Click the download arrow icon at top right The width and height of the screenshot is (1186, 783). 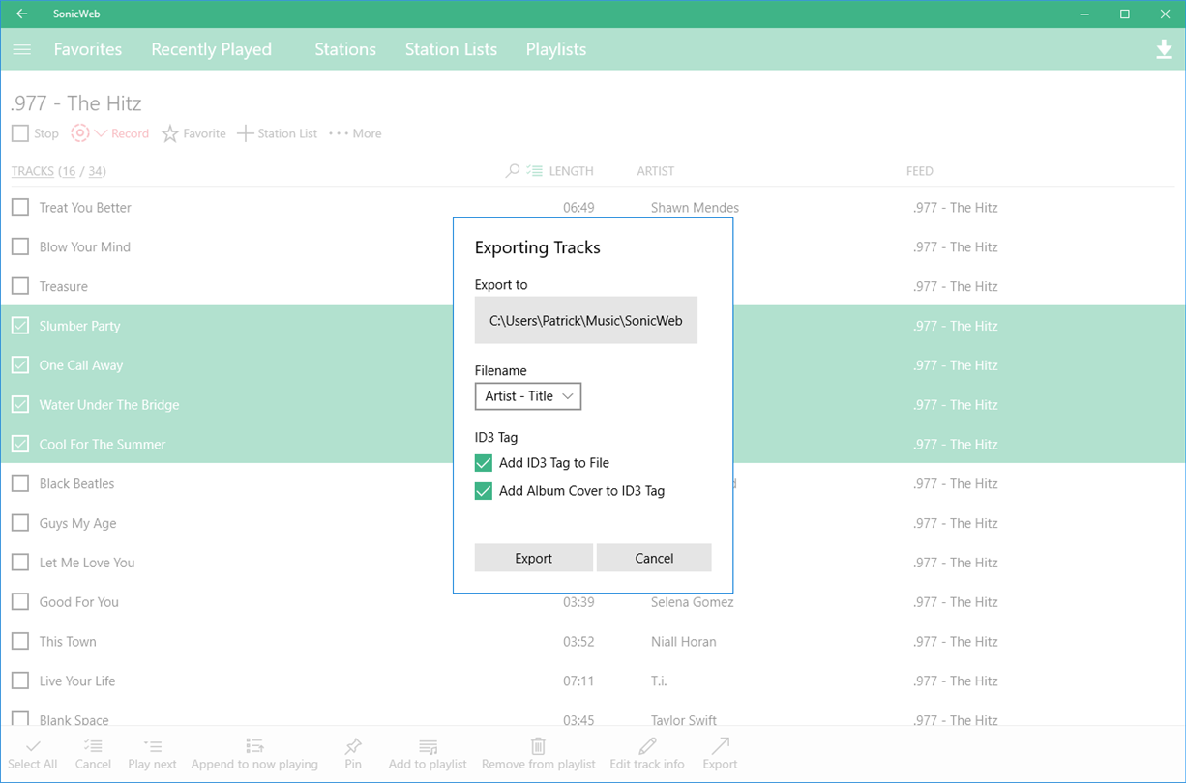[1165, 49]
